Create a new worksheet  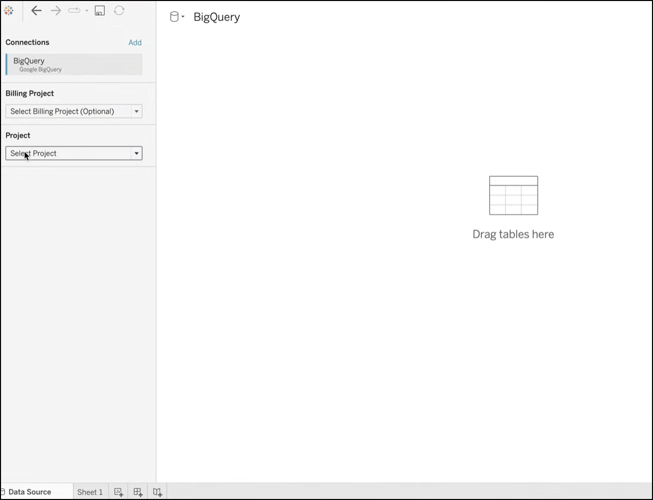click(x=119, y=492)
